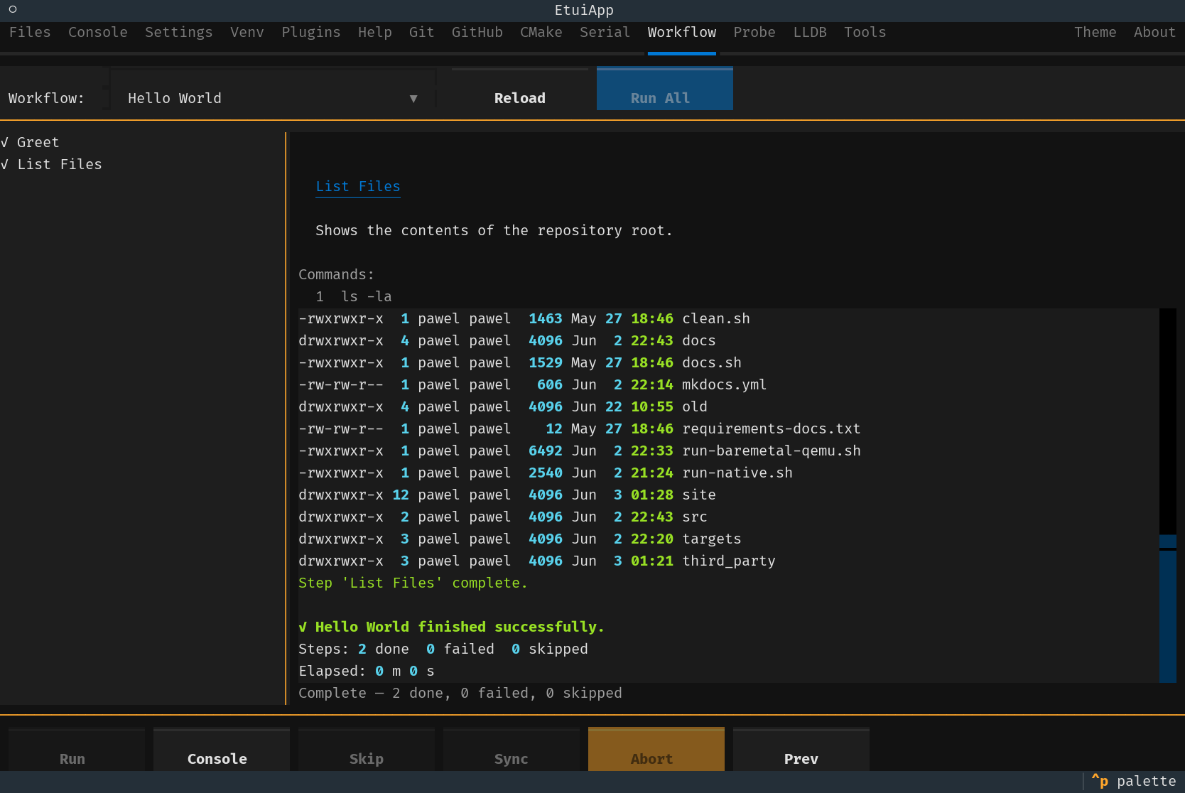This screenshot has width=1185, height=793.
Task: Open the Theme menu
Action: [x=1095, y=32]
